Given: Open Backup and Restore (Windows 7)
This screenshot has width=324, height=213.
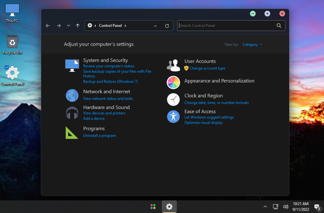Looking at the screenshot, I should point(110,82).
